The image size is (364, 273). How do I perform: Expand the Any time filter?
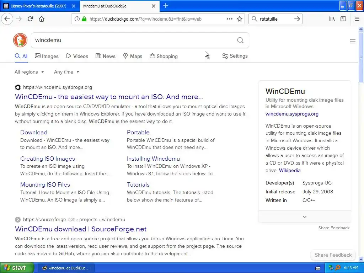pyautogui.click(x=66, y=72)
